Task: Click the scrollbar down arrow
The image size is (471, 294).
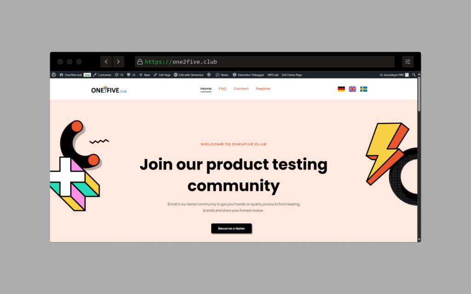Action: coord(419,240)
